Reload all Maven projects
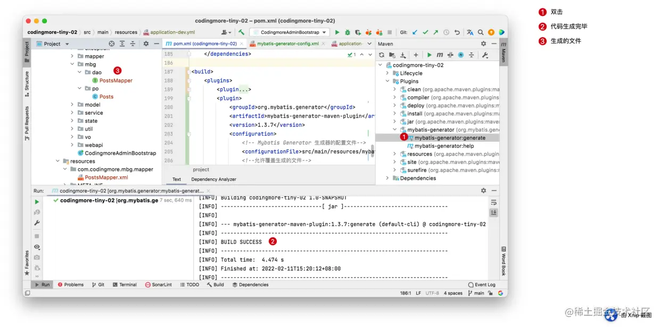The width and height of the screenshot is (660, 327). [x=382, y=55]
